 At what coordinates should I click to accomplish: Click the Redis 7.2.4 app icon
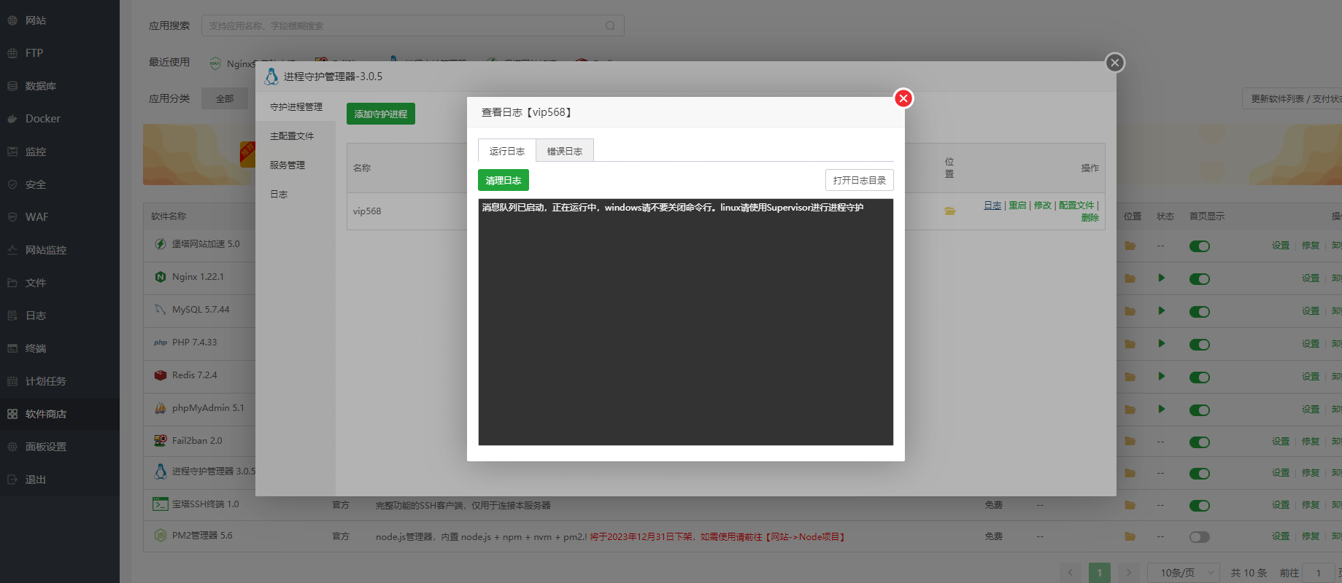[x=161, y=375]
